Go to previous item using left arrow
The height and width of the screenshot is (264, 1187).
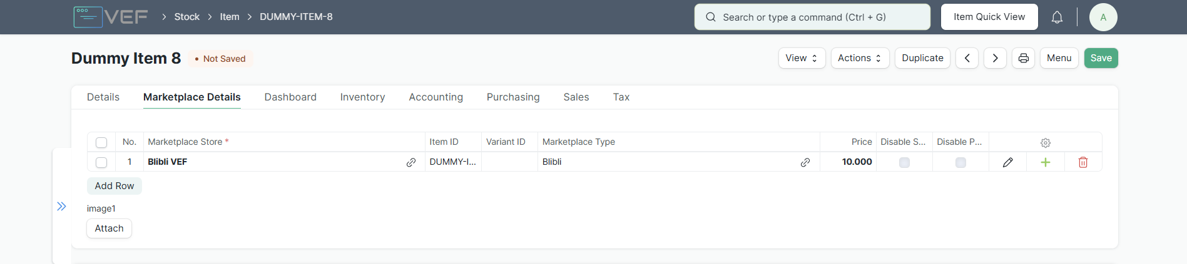[967, 58]
